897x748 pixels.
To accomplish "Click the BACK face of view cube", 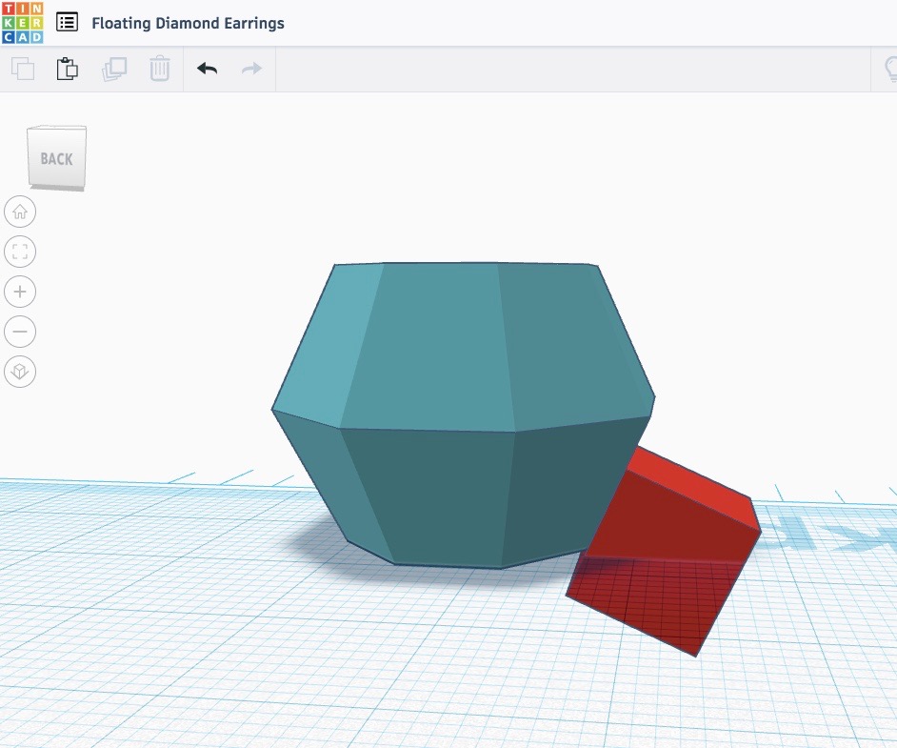I will [x=56, y=157].
